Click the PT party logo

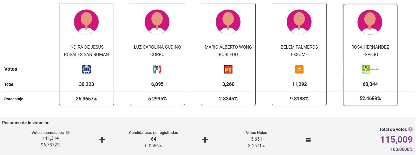pyautogui.click(x=228, y=69)
